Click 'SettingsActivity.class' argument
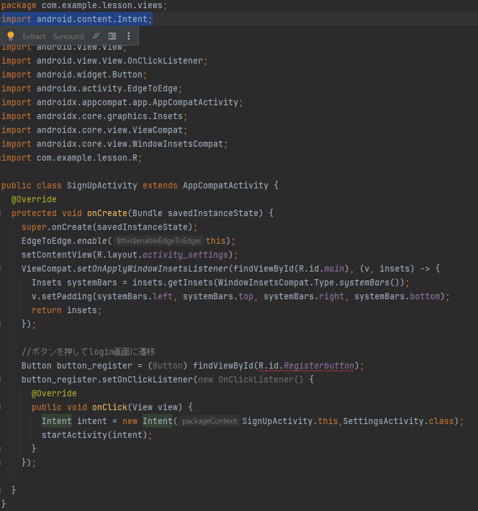Screen dimensions: 478x511 399,421
